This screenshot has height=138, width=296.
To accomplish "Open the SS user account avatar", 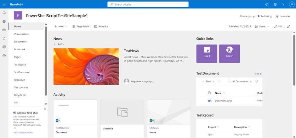I will 291,4.
